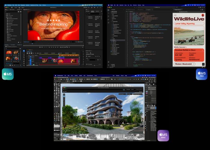Open Home screen in Premiere header
210x150 pixels.
coord(12,7)
